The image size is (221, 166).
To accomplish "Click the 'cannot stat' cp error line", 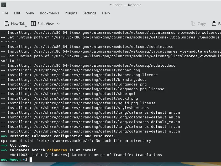I will (76, 141).
